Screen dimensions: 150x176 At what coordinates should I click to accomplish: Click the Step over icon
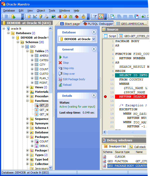(60, 74)
